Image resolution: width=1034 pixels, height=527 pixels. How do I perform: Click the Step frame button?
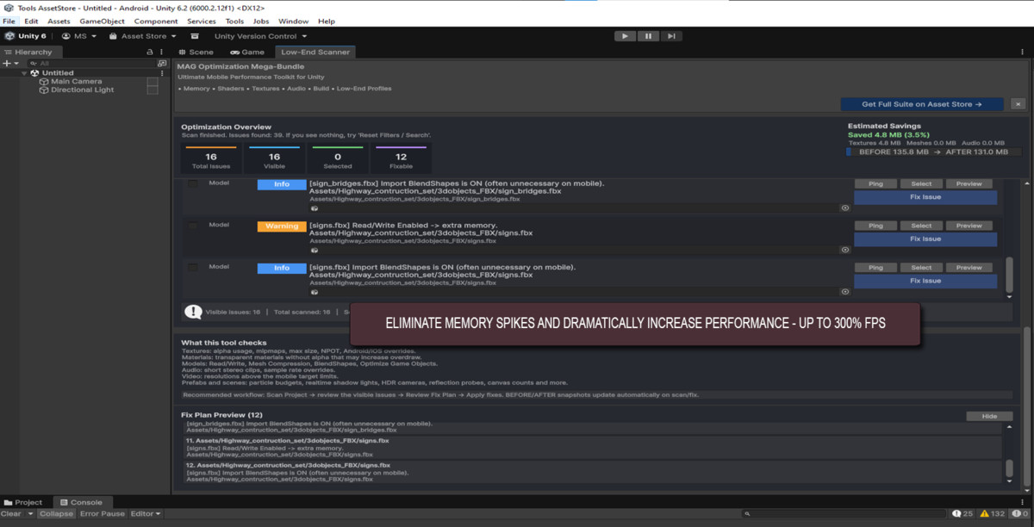[x=671, y=36]
